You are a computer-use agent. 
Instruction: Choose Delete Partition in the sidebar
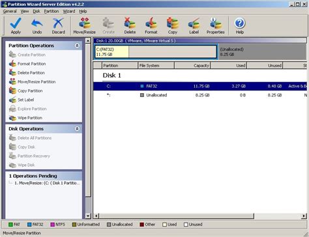click(x=27, y=73)
